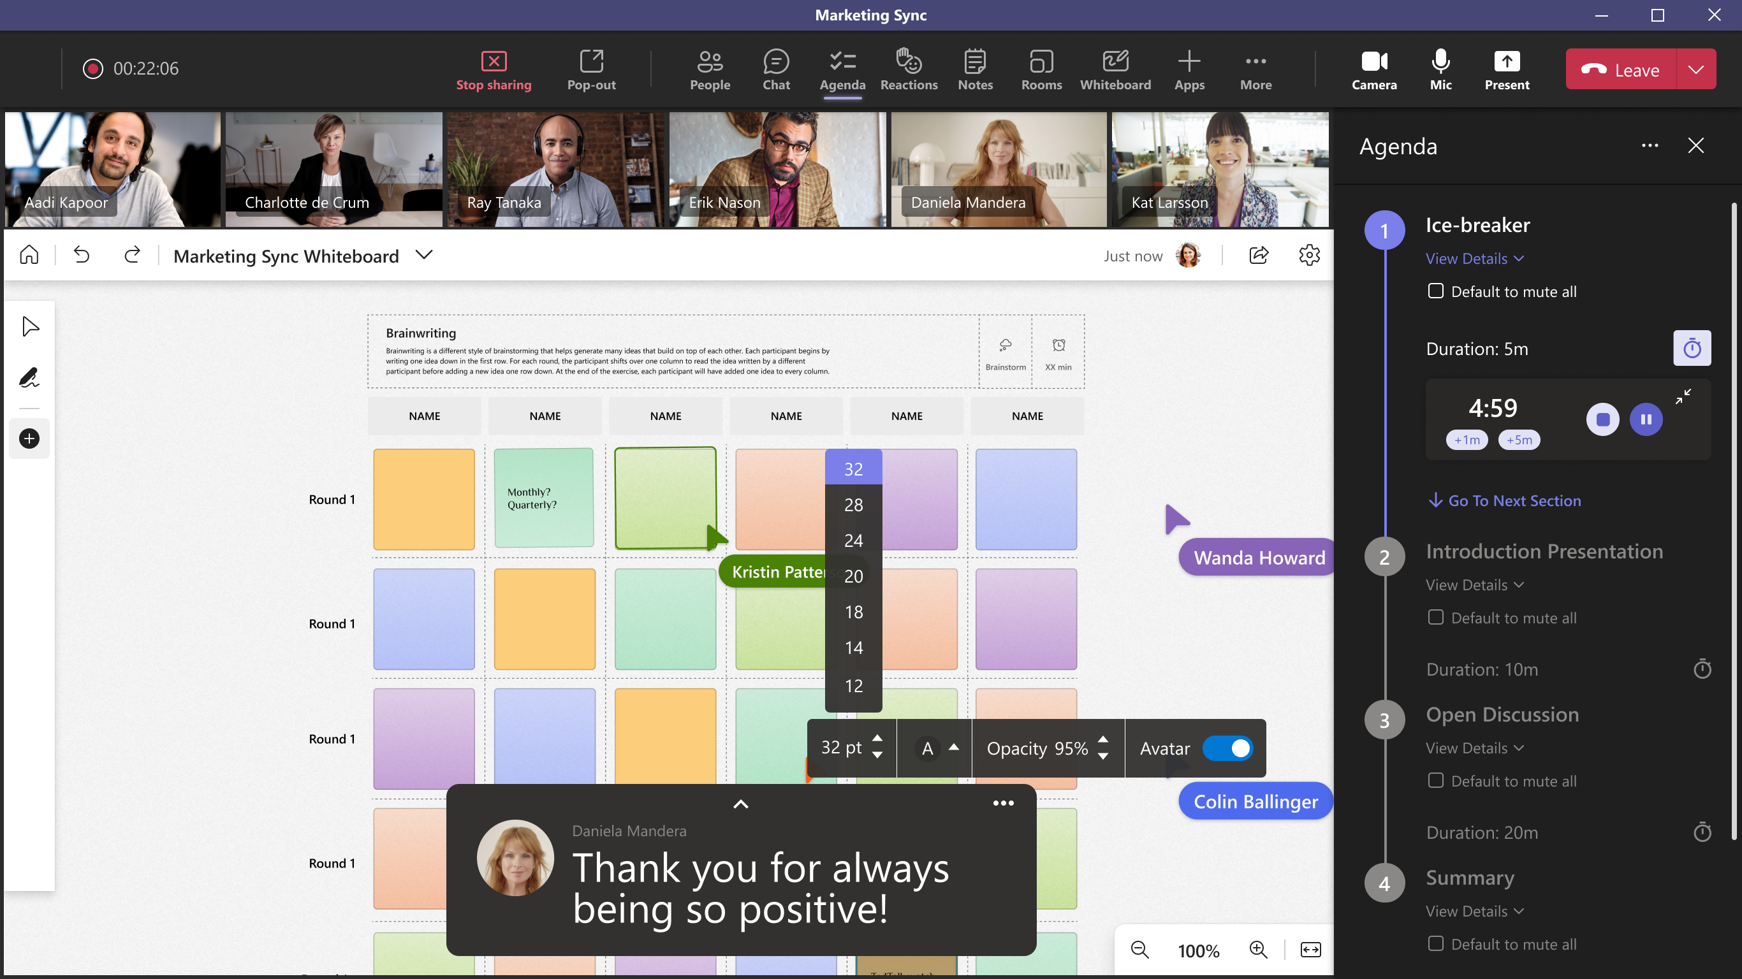This screenshot has width=1742, height=979.
Task: Check Default to mute all for Ice-breaker
Action: 1435,291
